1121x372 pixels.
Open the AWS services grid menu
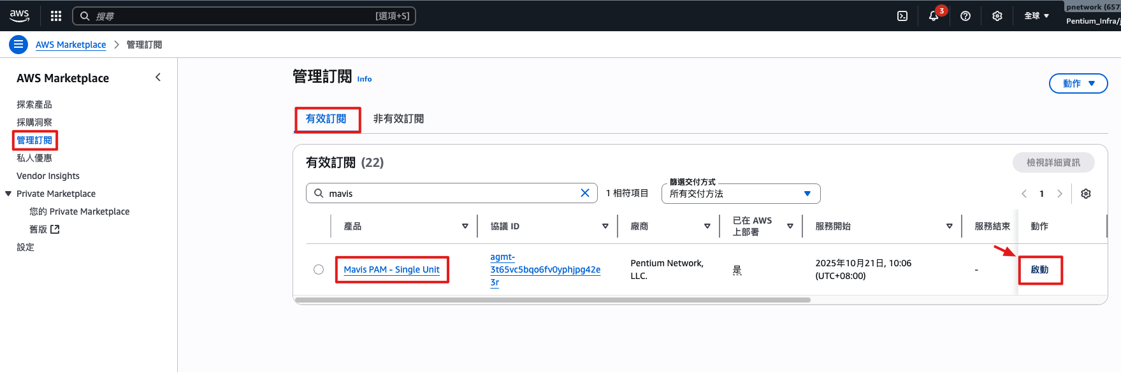point(56,16)
